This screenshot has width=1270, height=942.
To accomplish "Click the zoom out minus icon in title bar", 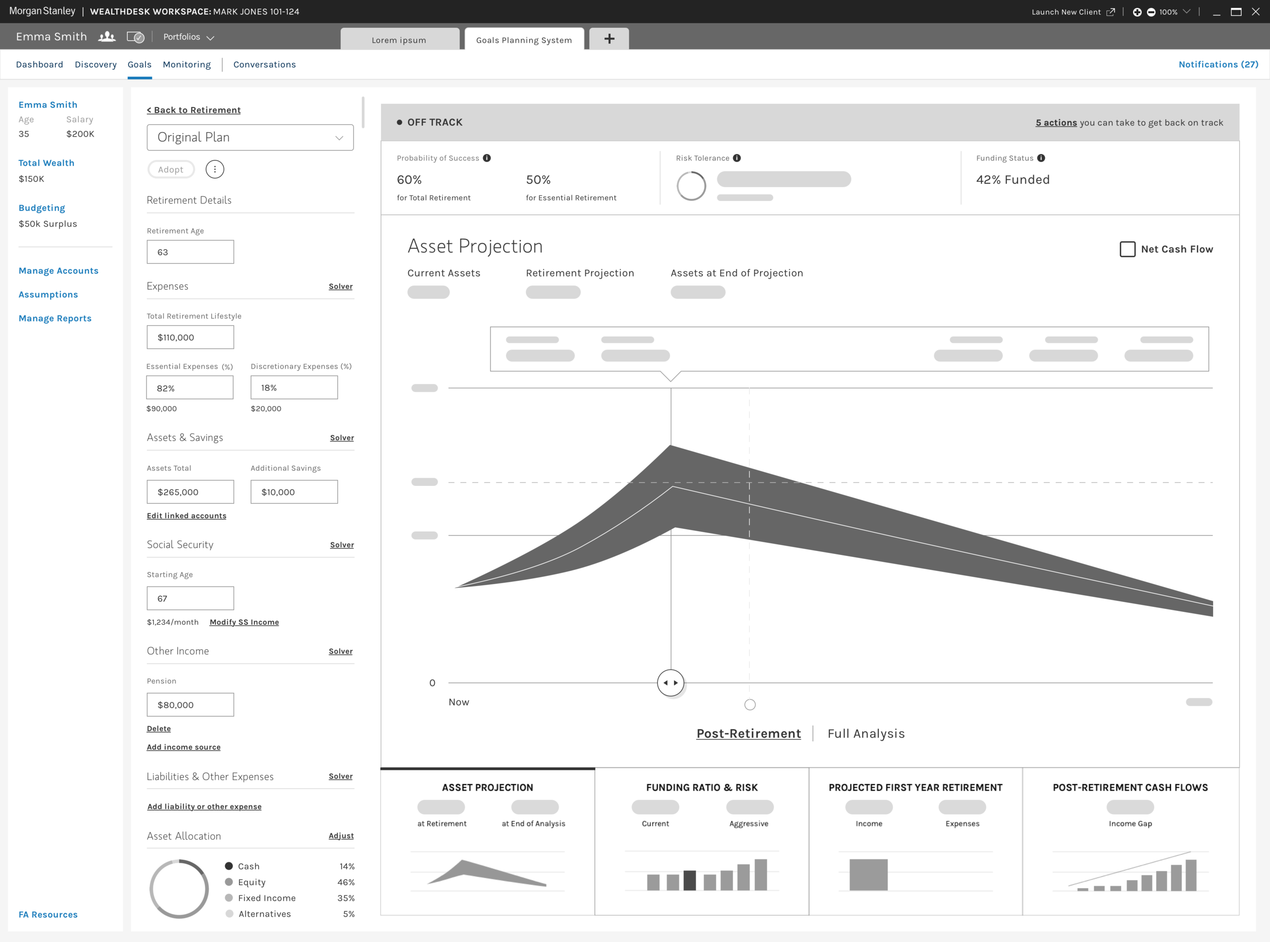I will 1151,12.
